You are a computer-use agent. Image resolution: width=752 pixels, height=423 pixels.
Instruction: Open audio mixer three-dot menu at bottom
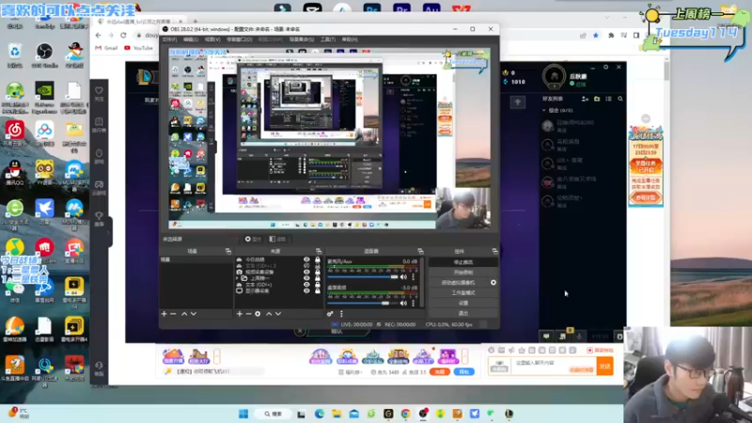(341, 314)
